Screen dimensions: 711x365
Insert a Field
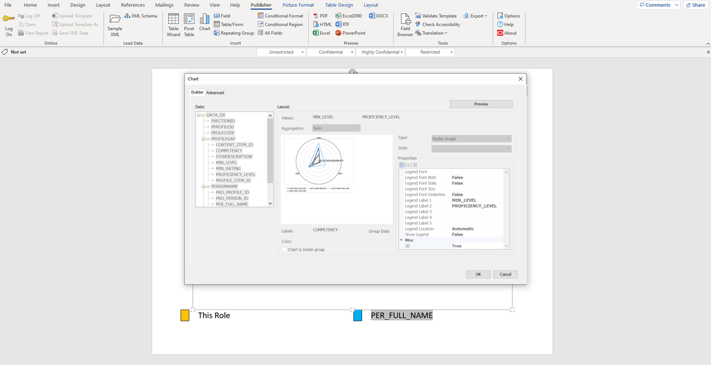[222, 15]
